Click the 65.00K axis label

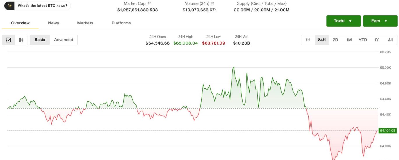pyautogui.click(x=385, y=68)
